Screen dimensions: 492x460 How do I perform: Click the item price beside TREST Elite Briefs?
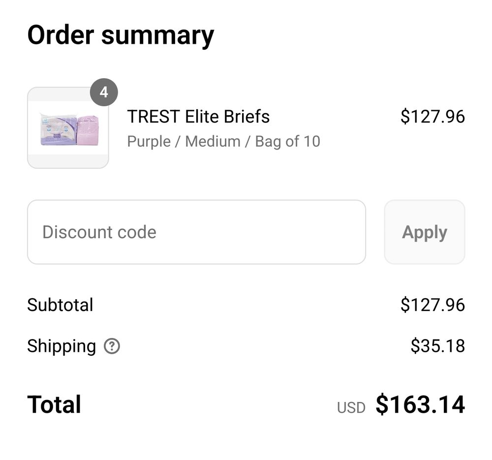[x=432, y=117]
